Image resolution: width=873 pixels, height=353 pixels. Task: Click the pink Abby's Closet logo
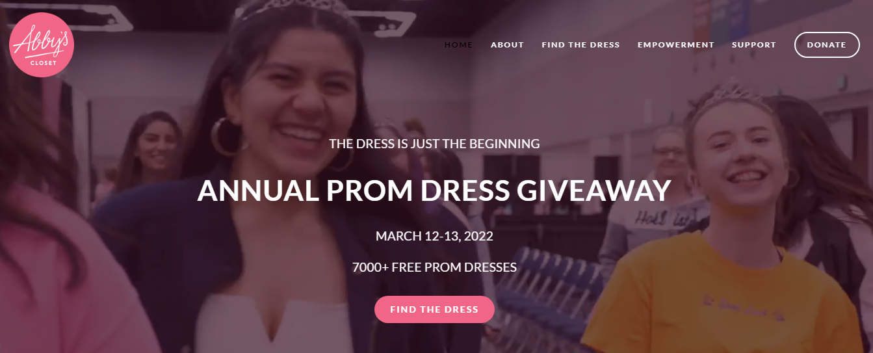point(42,45)
